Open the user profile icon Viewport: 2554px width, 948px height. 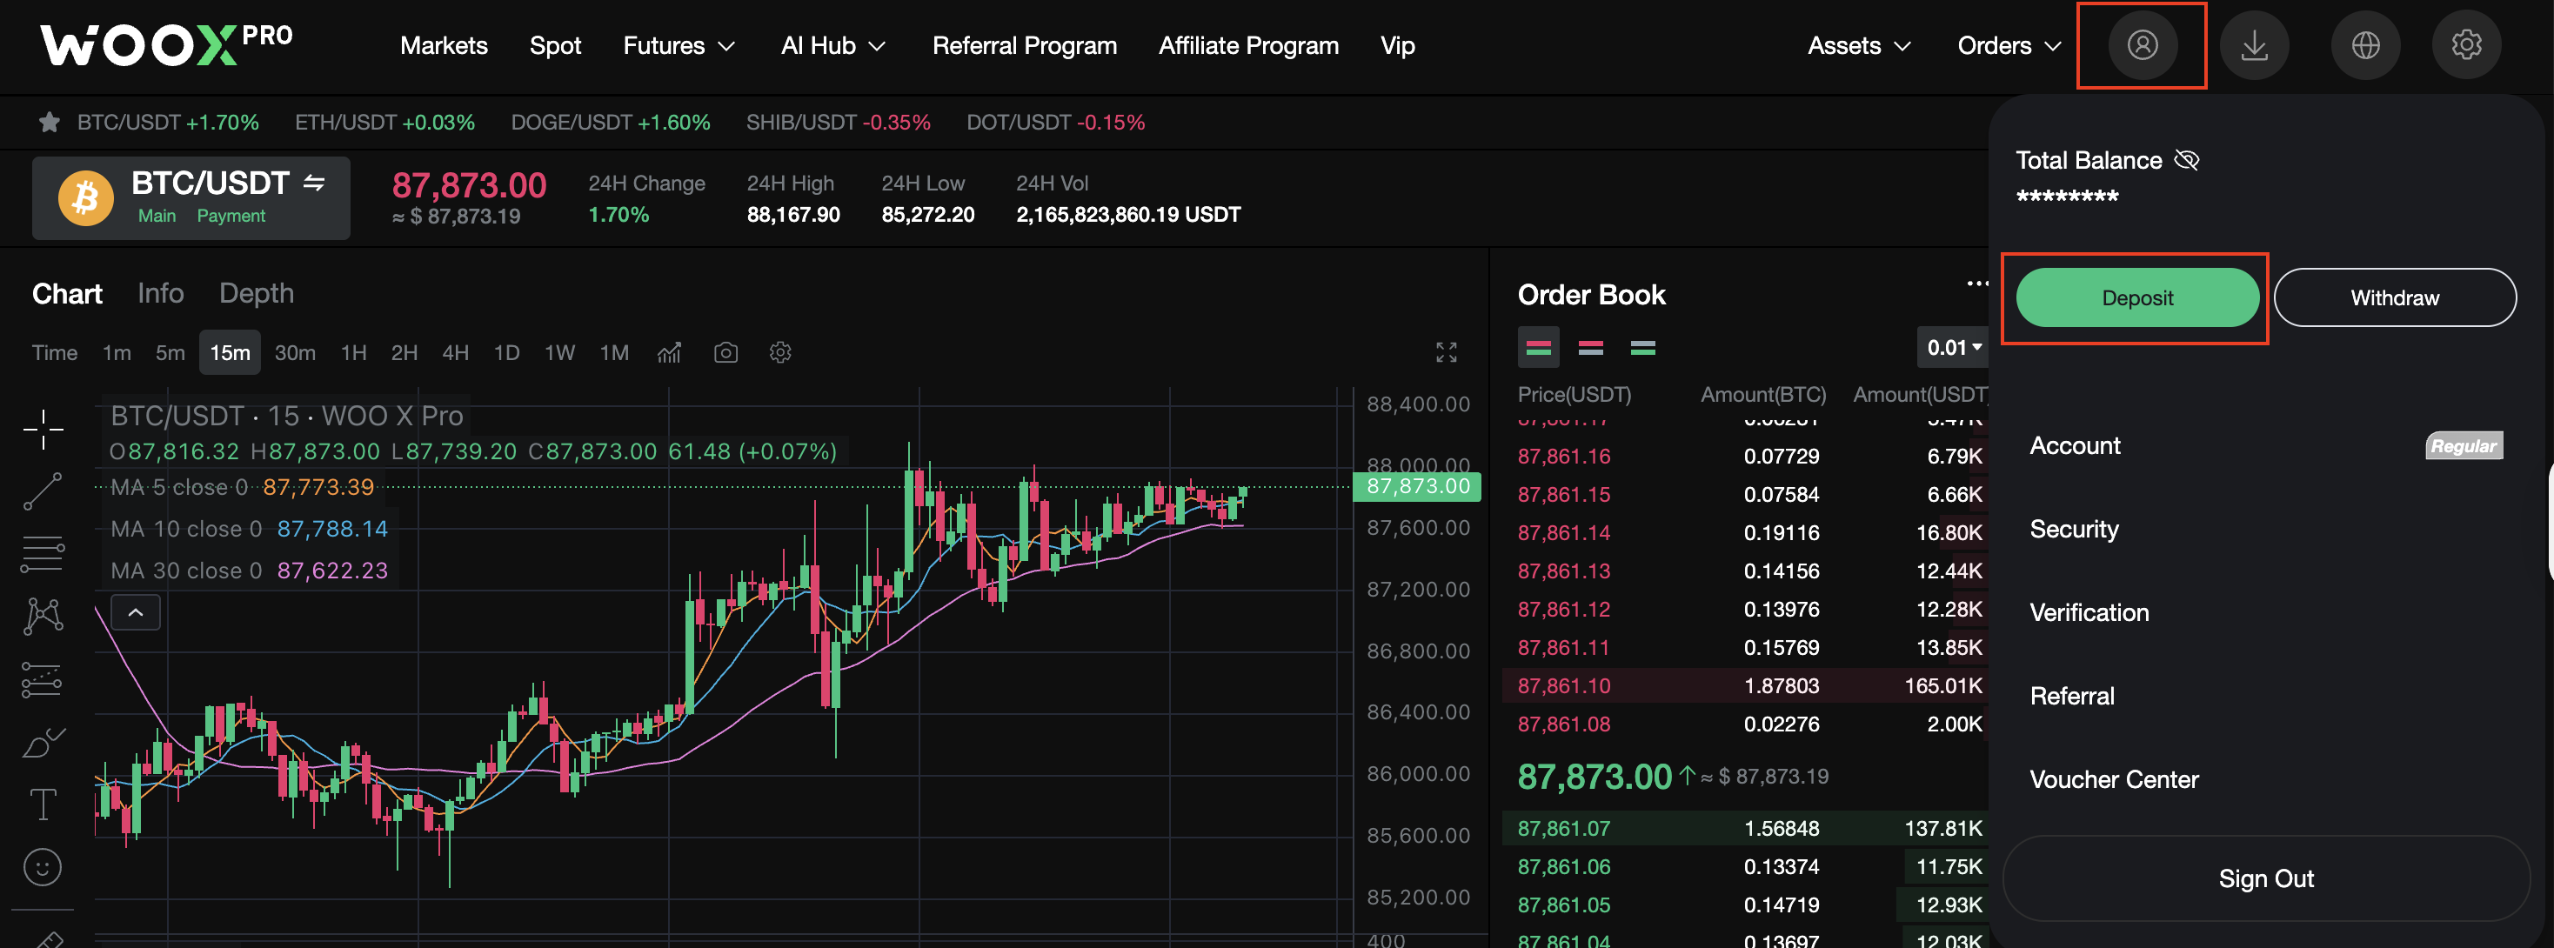click(2142, 44)
